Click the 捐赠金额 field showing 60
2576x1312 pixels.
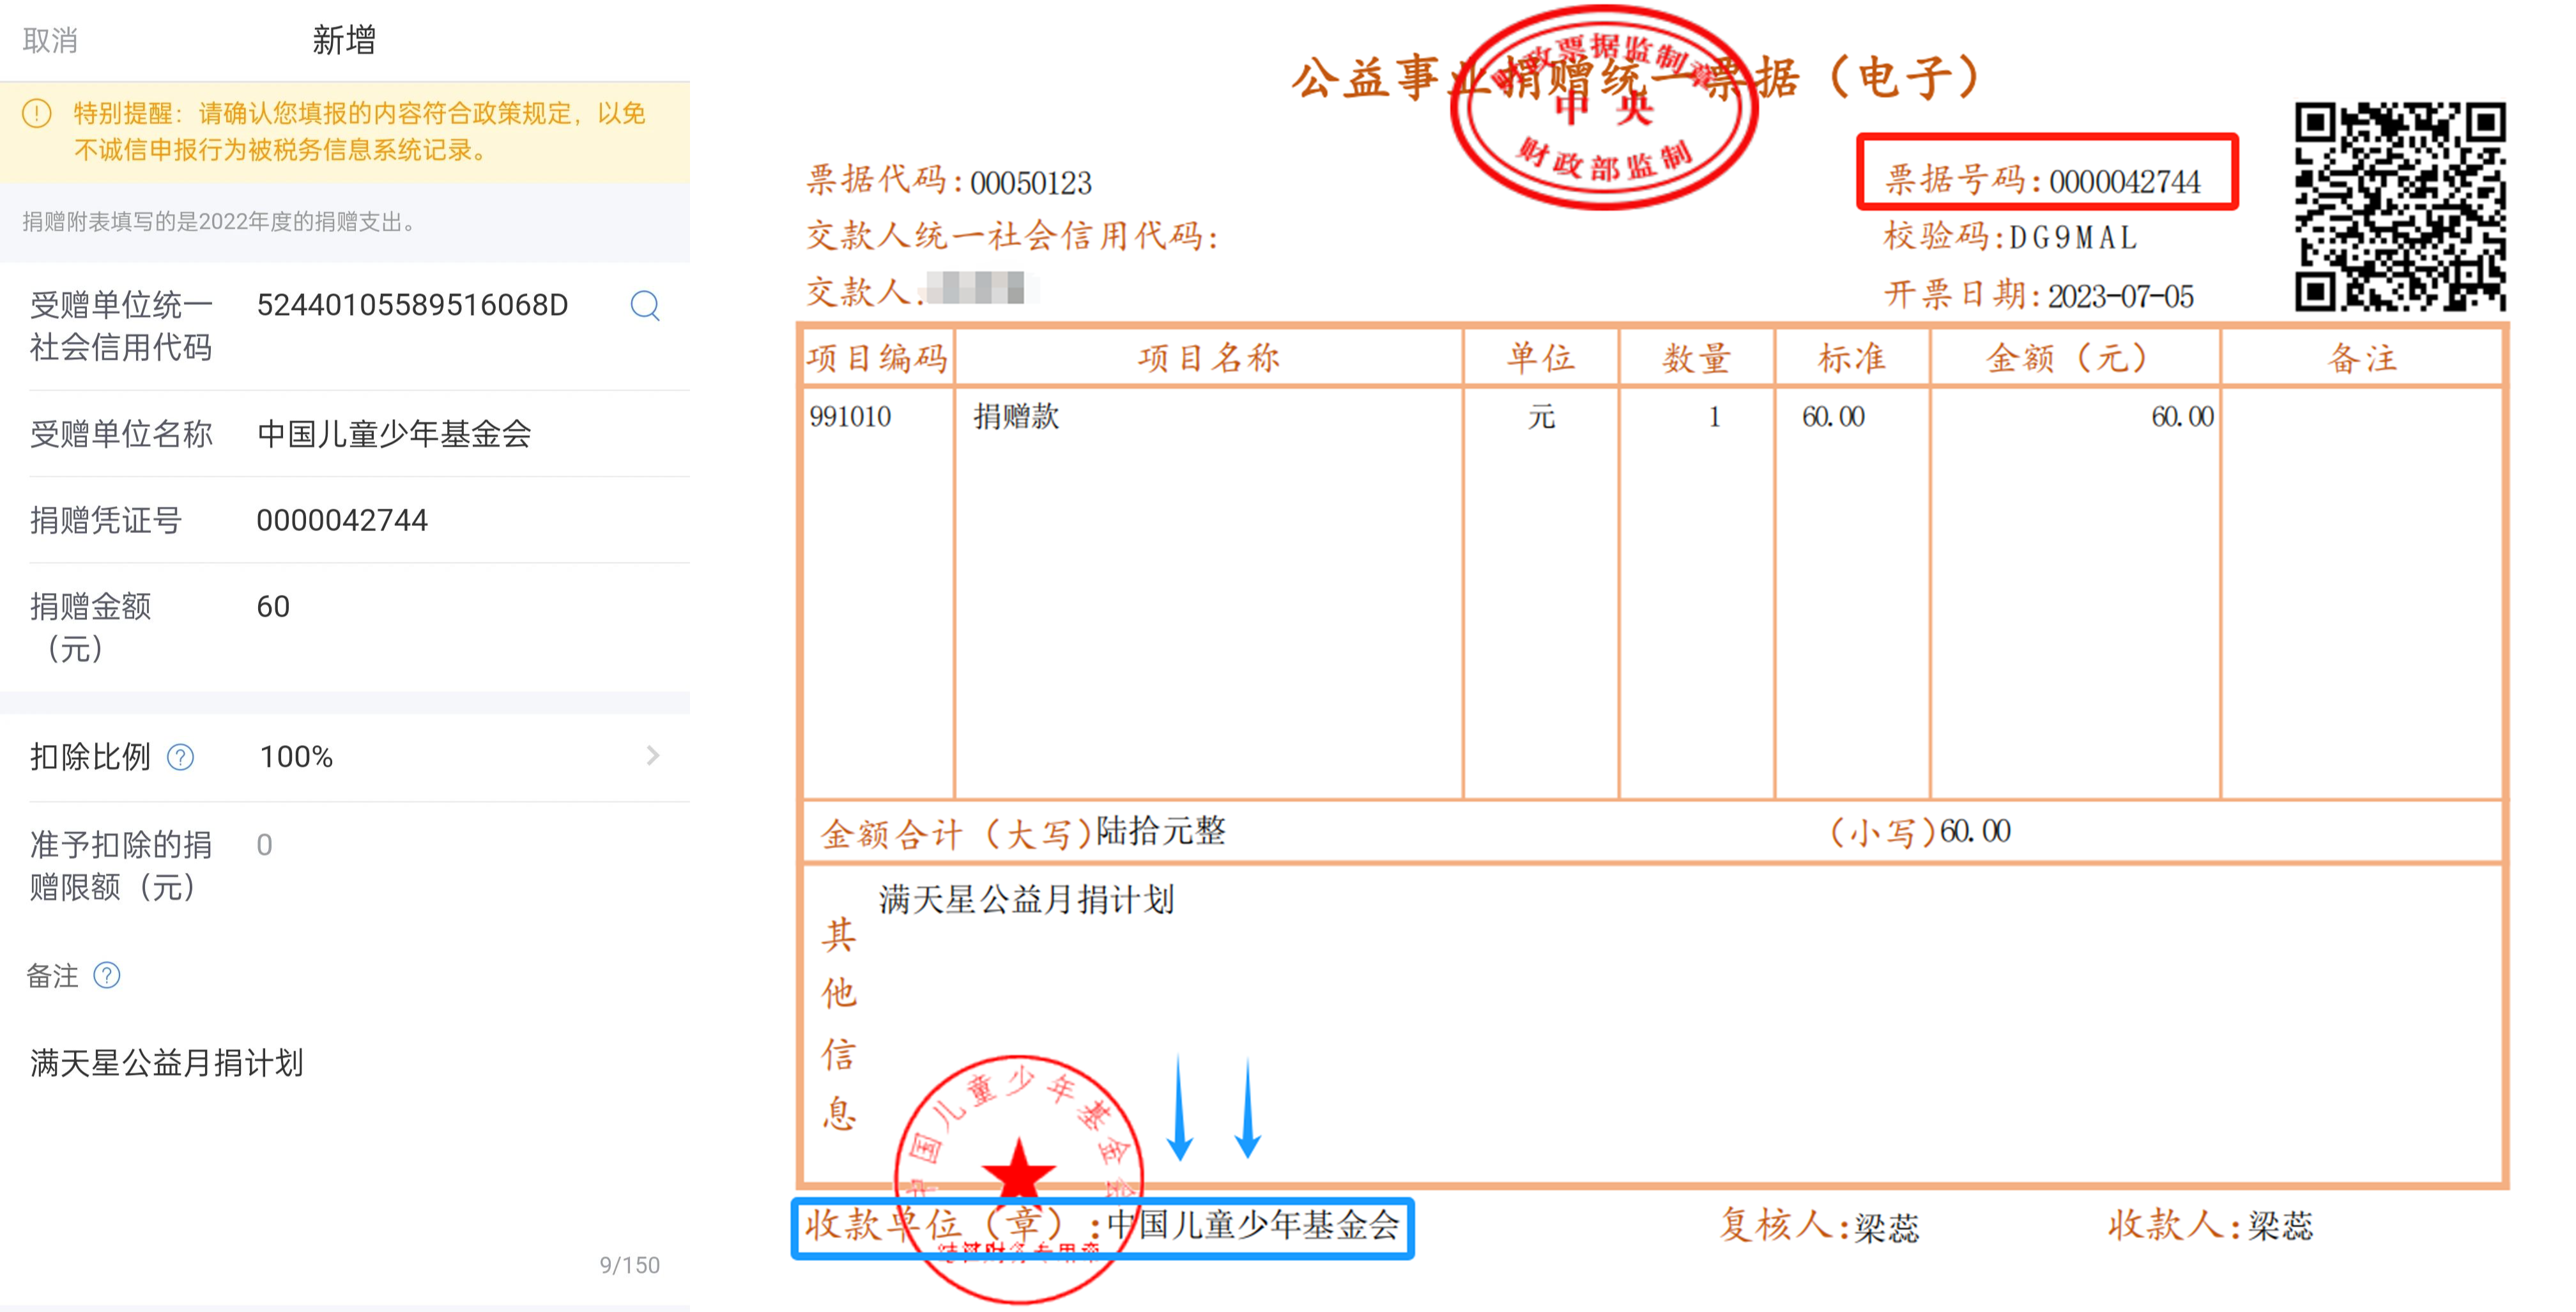(273, 607)
